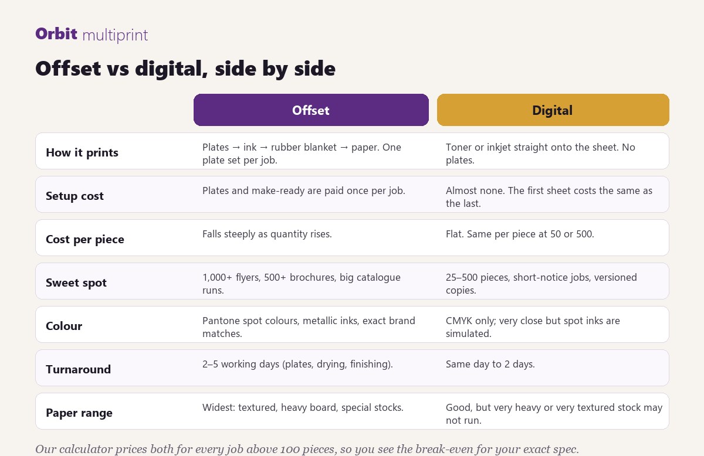This screenshot has width=704, height=456.
Task: Click the 'Cost per piece' row label
Action: [x=85, y=239]
